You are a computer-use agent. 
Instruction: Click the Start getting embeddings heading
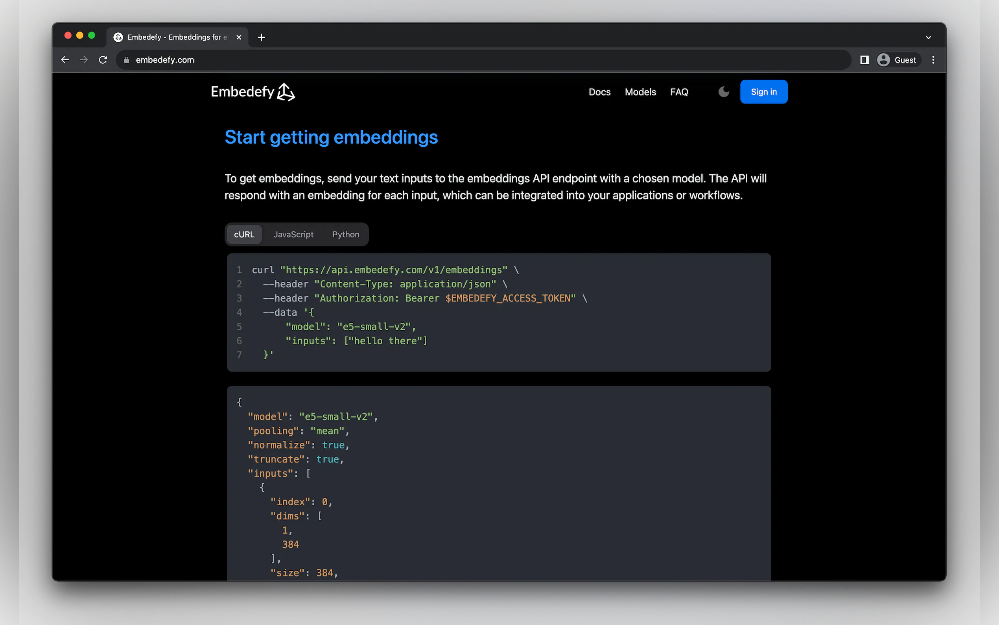[x=331, y=137]
